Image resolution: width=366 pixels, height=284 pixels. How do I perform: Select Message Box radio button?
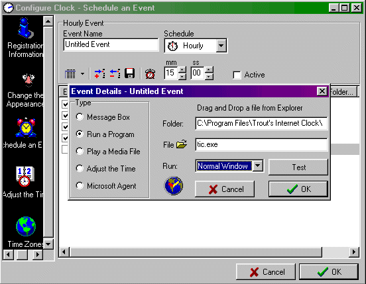coord(80,117)
